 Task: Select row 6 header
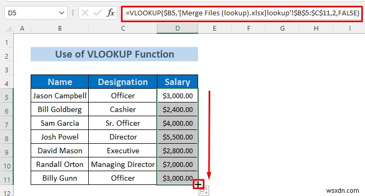click(6, 109)
